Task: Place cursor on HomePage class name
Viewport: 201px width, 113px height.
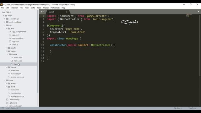Action: [72, 39]
